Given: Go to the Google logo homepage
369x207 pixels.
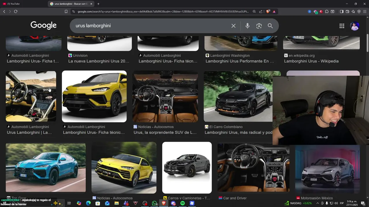Looking at the screenshot, I should pyautogui.click(x=44, y=26).
